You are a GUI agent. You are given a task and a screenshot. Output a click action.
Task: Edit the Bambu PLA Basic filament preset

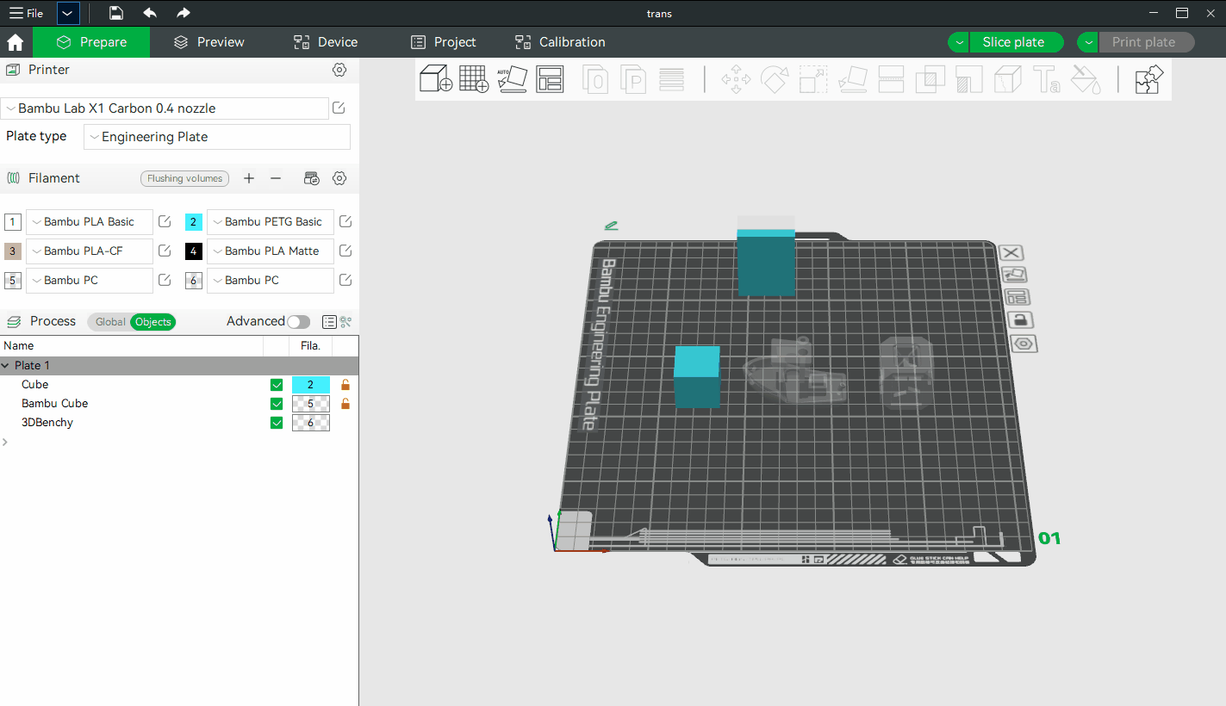click(165, 221)
